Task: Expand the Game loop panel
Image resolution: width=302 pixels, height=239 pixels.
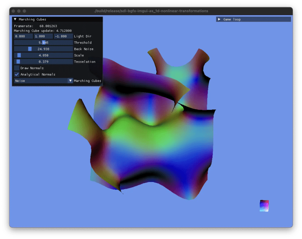Action: click(x=219, y=19)
